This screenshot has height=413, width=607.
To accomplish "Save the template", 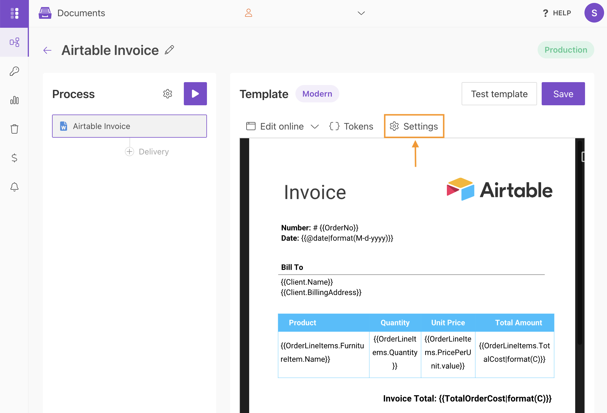I will pos(563,94).
